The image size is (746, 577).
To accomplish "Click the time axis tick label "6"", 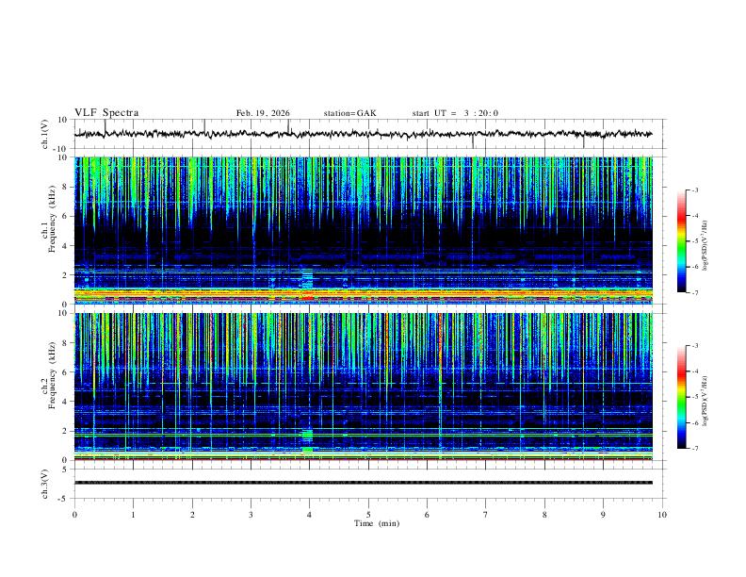I will tap(427, 515).
